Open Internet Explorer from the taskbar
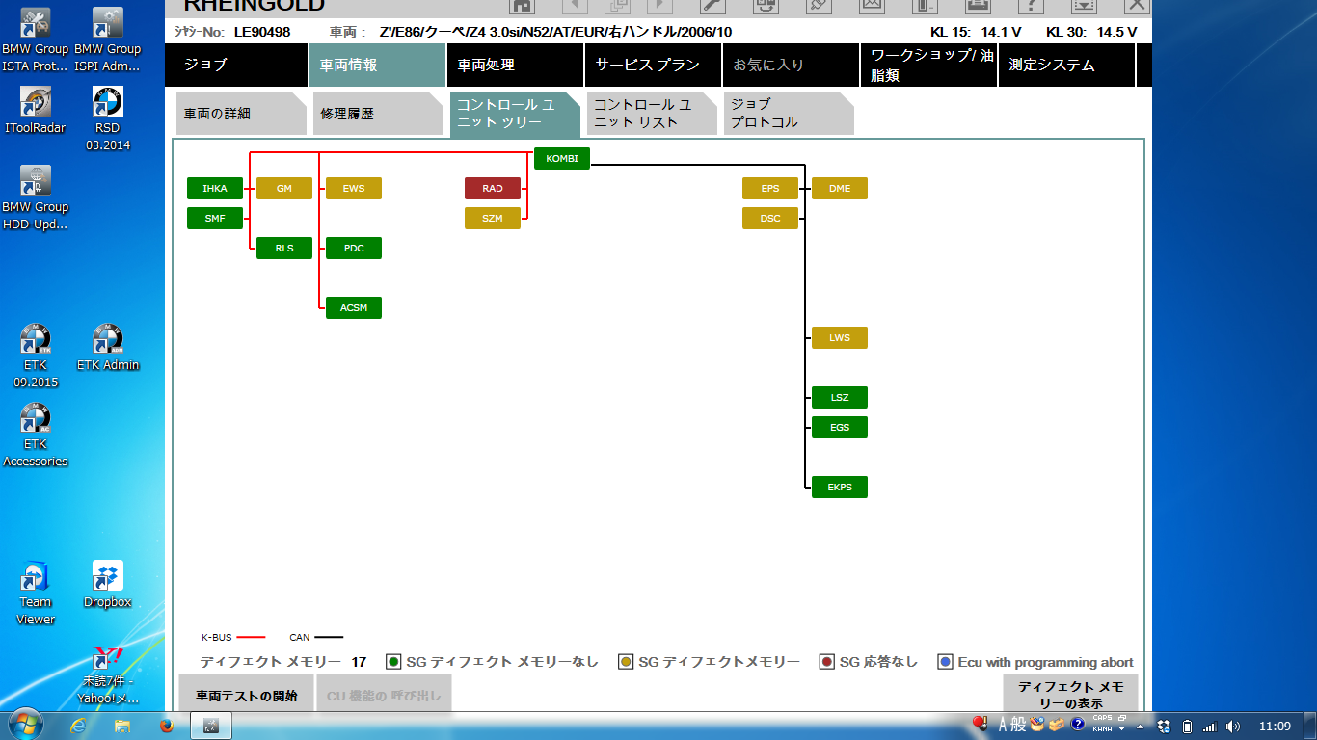Screen dimensions: 1317x740 click(x=80, y=725)
